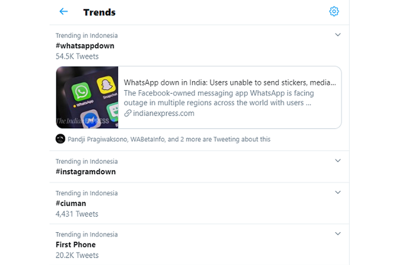Click the link icon beside indianexpress.com

128,113
